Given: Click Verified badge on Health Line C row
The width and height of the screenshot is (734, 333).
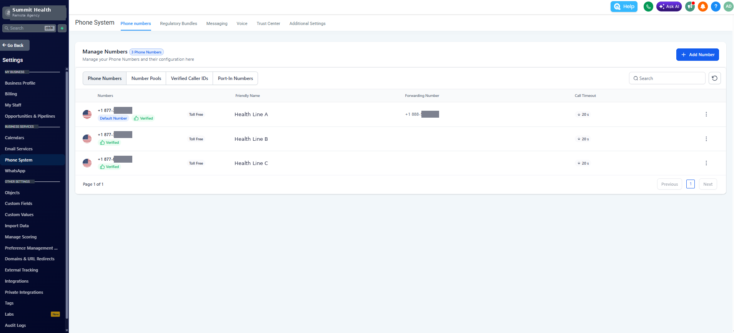Looking at the screenshot, I should point(110,167).
